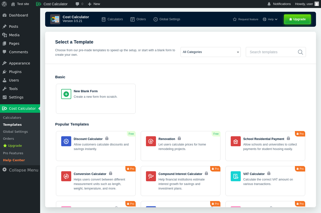
Task: Click the Conversion Calculator icon
Action: point(66,176)
